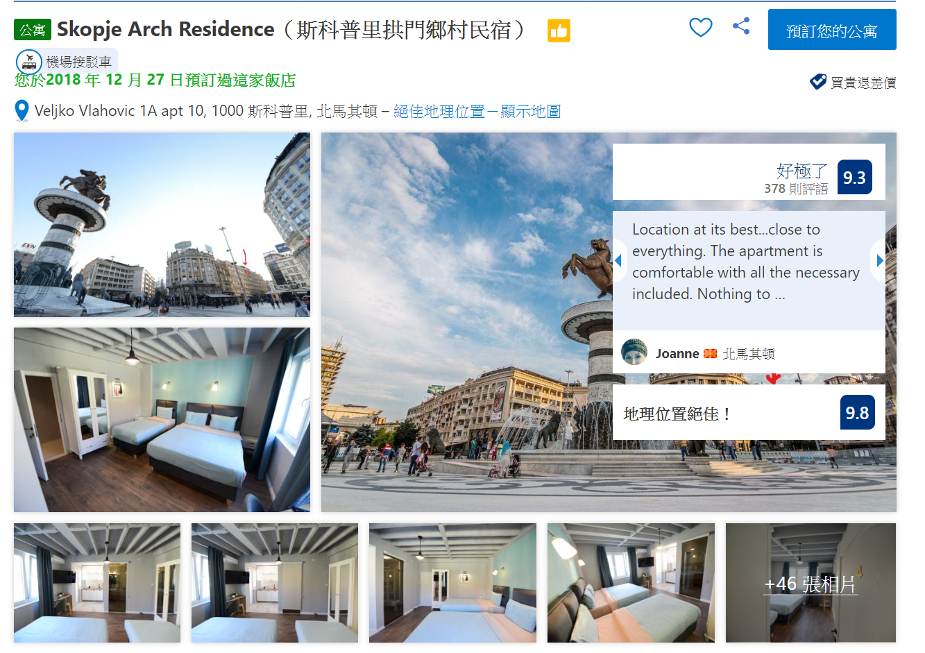Viewport: 925px width, 653px height.
Task: Click the 9.8 location score badge
Action: [857, 413]
